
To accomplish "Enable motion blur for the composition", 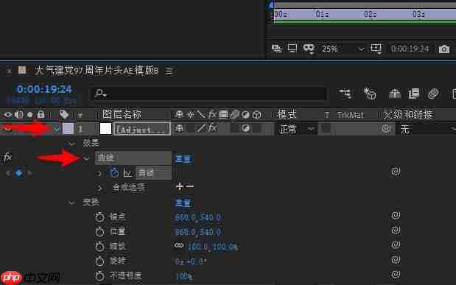I will pos(433,94).
